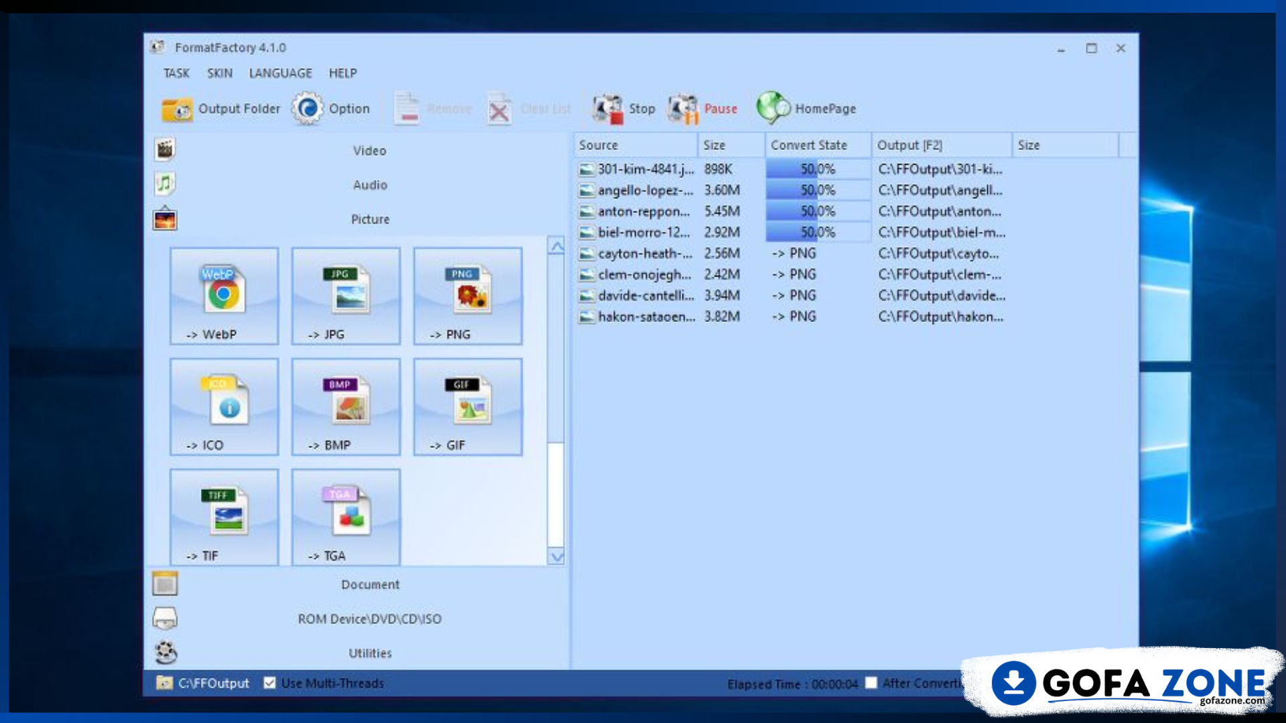Open the SKIN menu

220,73
